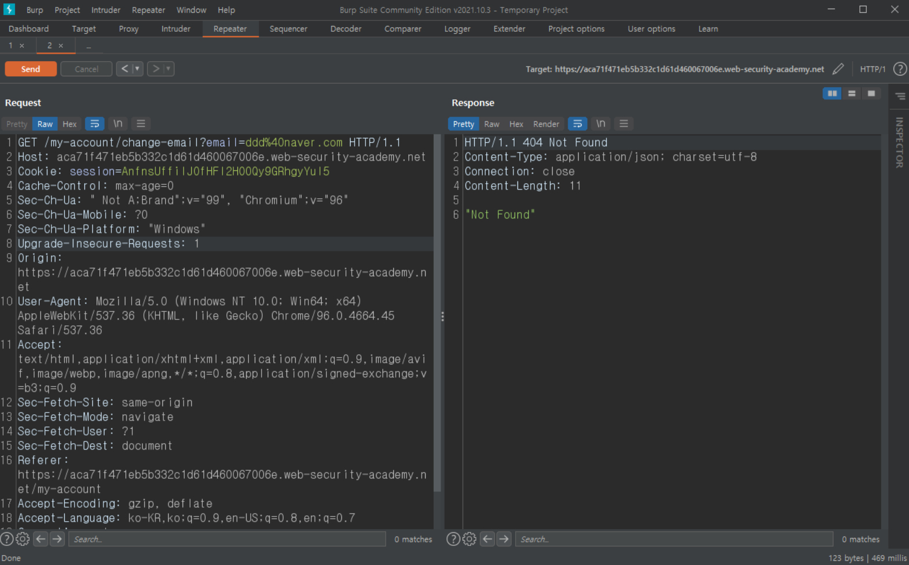Switch request view to Hex
The width and height of the screenshot is (909, 565).
pos(69,124)
